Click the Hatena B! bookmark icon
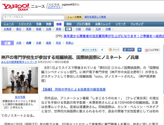This screenshot has width=164, height=125. [x=139, y=50]
